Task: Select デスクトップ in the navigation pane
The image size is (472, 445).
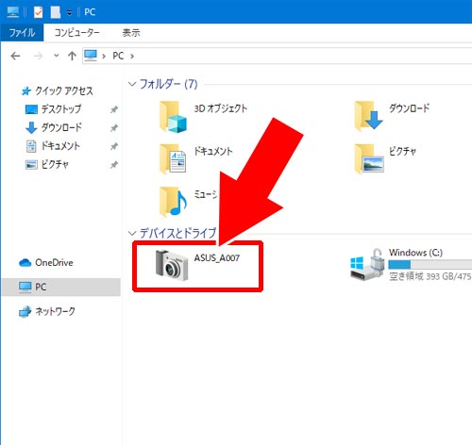Action: click(61, 109)
